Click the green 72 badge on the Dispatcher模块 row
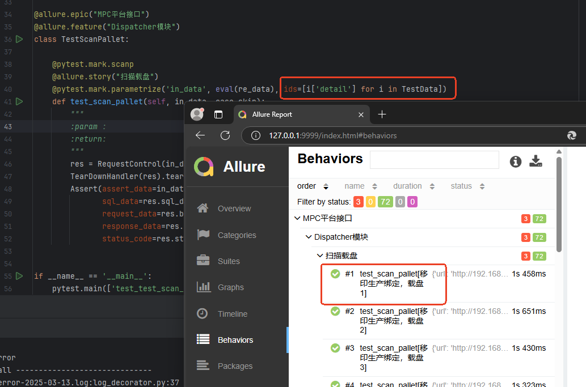 coord(539,237)
